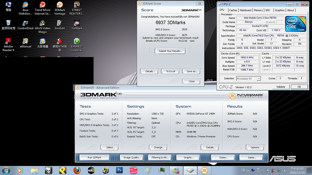The image size is (312, 175).
Task: Click Select under Tests panel
Action: click(x=110, y=147)
